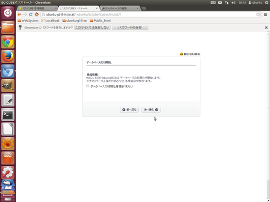Launch Google Chrome from the dock
Image resolution: width=270 pixels, height=202 pixels.
tap(8, 42)
